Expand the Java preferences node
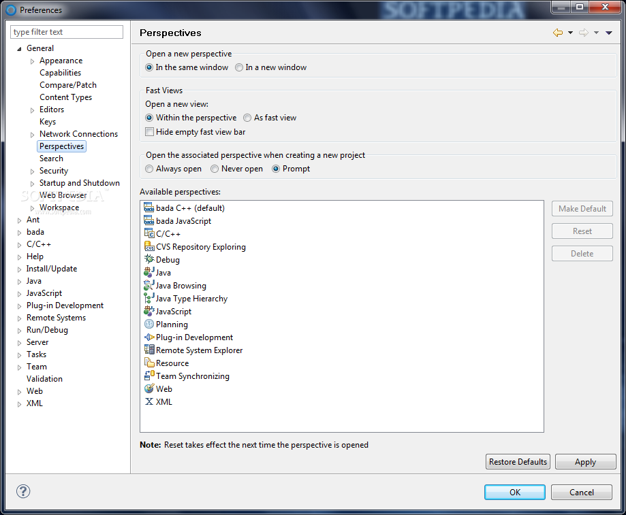This screenshot has height=515, width=626. point(19,282)
